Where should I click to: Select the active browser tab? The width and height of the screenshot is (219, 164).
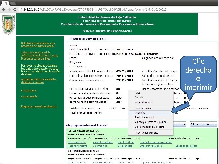[5, 3]
